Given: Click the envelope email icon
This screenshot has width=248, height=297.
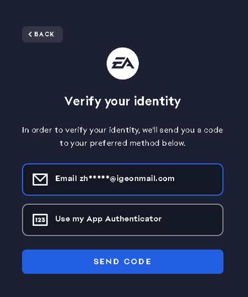Looking at the screenshot, I should point(40,179).
